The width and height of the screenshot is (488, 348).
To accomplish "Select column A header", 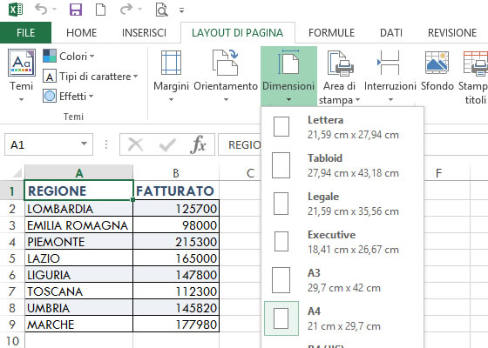I will (x=79, y=173).
